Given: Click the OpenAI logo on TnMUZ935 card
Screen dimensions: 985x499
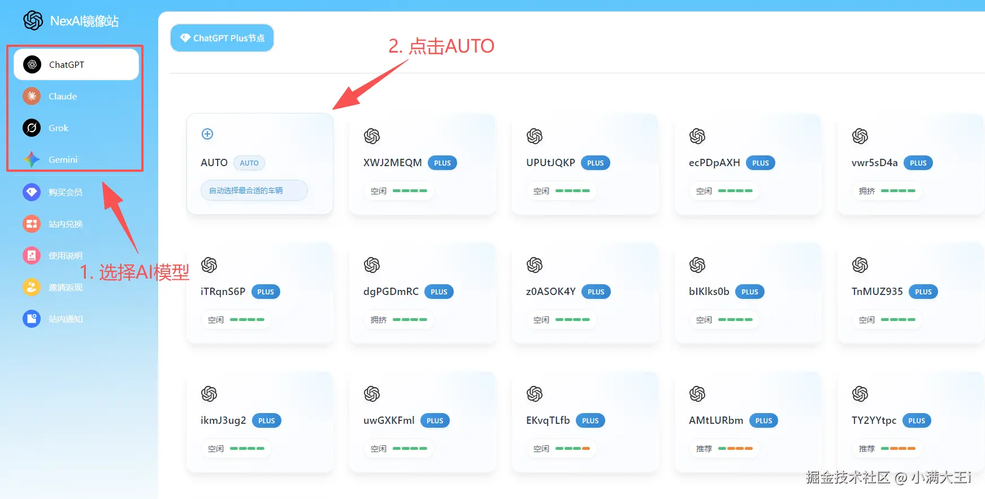Looking at the screenshot, I should coord(860,265).
